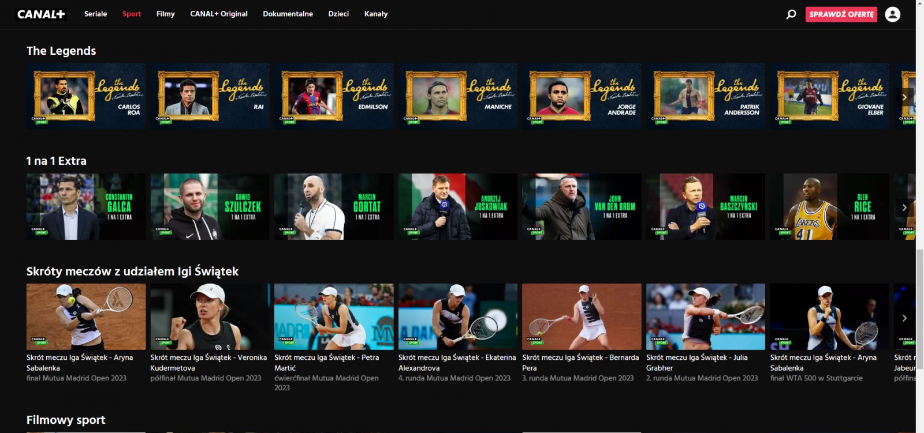Open Marcin Gortat 1 na 1 Extra
Screen dimensions: 924x433
(334, 207)
